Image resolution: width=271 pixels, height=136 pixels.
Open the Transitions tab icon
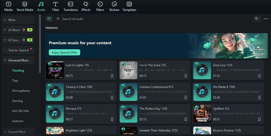pyautogui.click(x=71, y=4)
